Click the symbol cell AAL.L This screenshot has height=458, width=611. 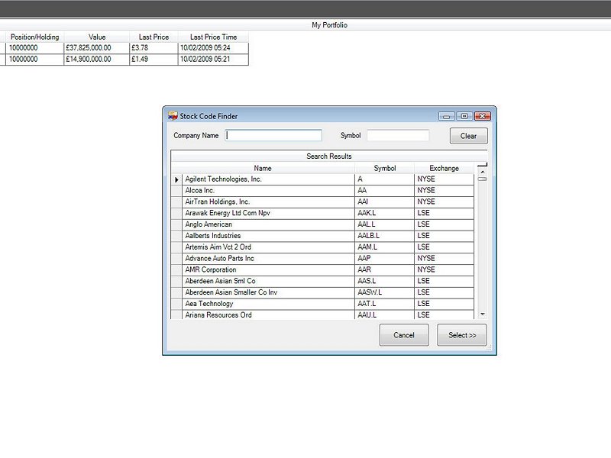pyautogui.click(x=385, y=224)
